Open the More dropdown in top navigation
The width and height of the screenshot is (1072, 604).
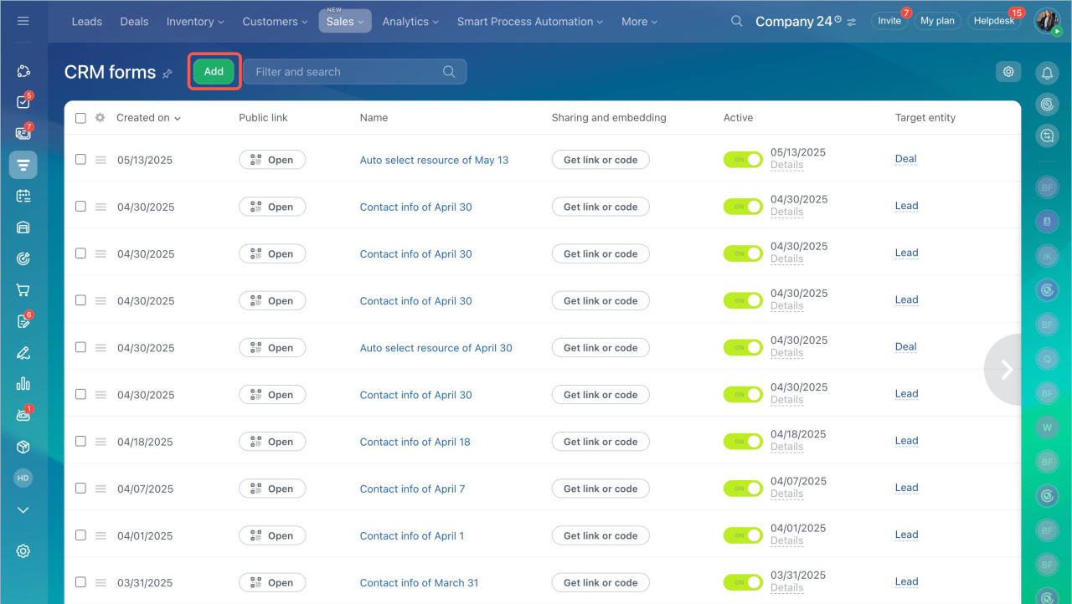pyautogui.click(x=639, y=22)
